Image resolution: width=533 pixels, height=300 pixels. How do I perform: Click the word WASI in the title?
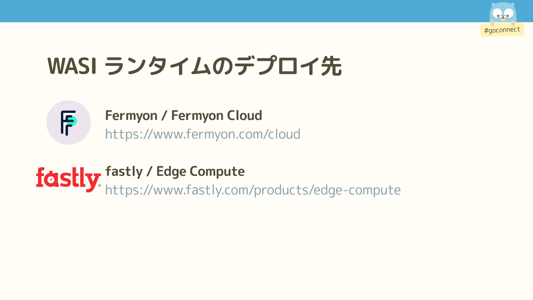point(72,66)
